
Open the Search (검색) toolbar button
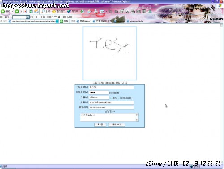click(x=46, y=11)
